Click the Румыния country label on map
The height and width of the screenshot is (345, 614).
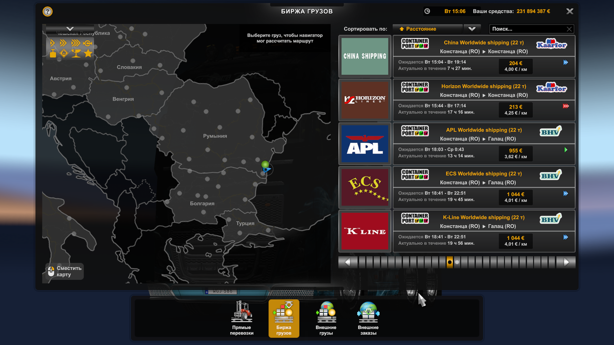(215, 136)
